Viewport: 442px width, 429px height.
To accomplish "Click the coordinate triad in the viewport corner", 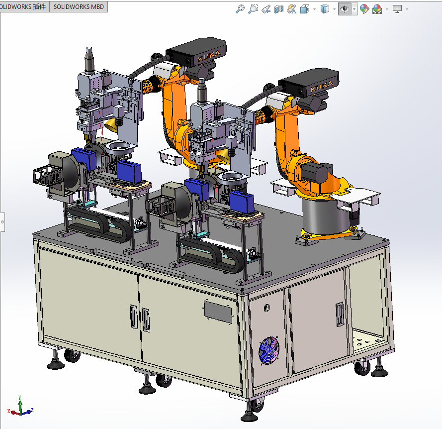I will click(x=20, y=406).
